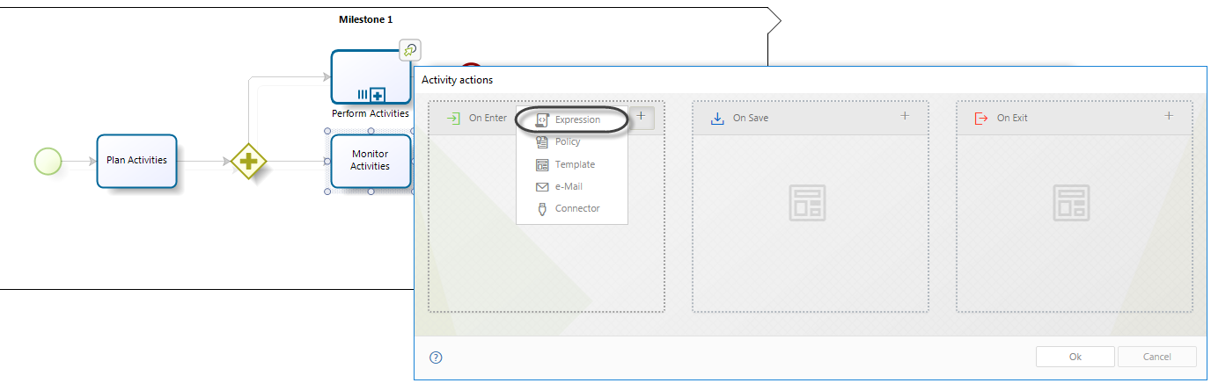Add an action to On Exit
1211x383 pixels.
[1169, 117]
